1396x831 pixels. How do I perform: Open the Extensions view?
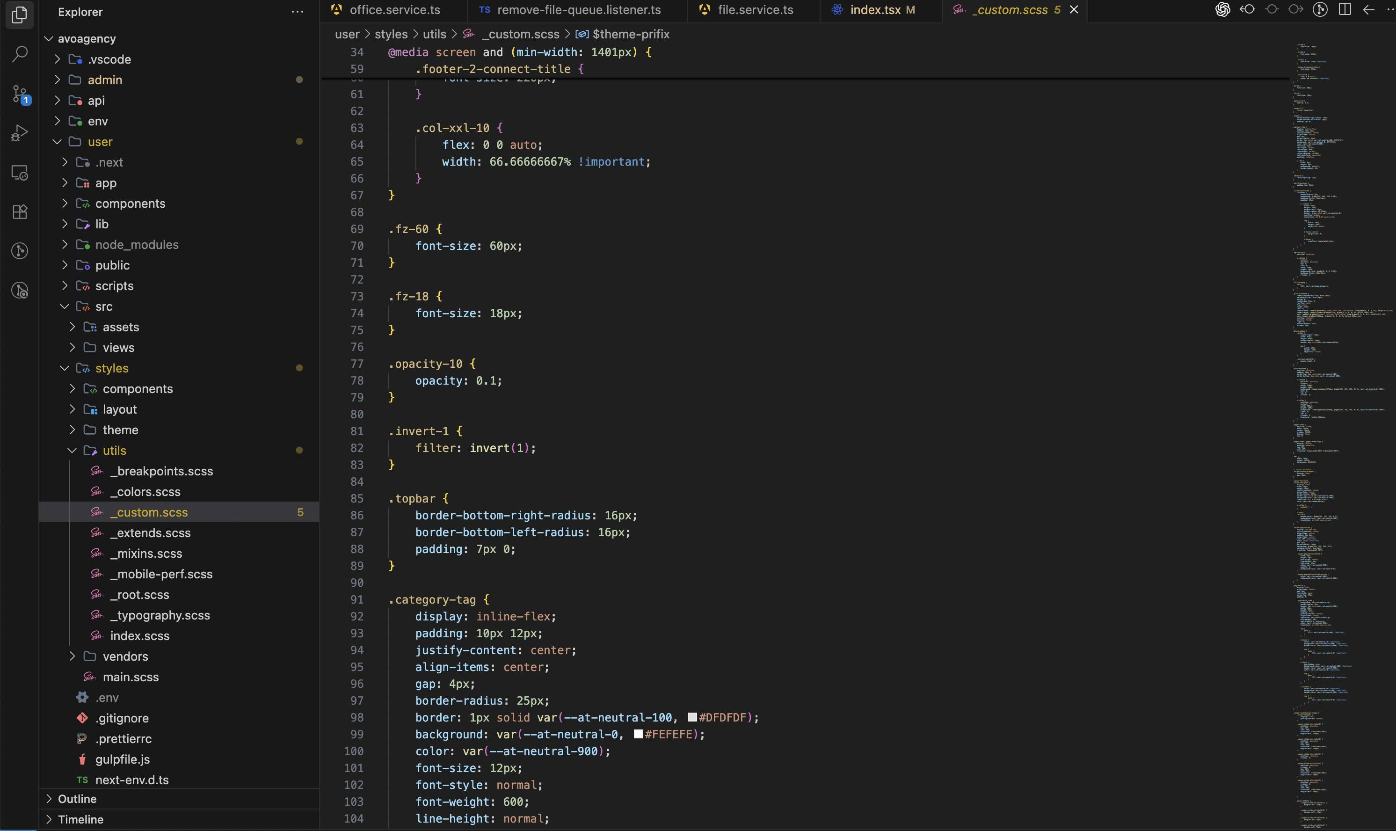click(20, 211)
